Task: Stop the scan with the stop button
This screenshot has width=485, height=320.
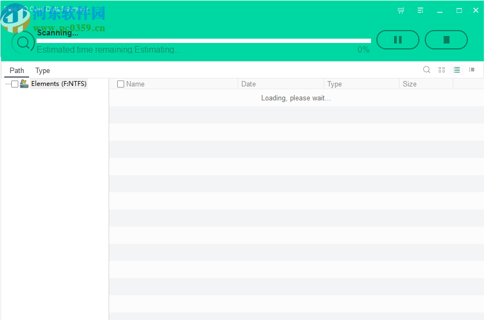Action: (x=446, y=39)
